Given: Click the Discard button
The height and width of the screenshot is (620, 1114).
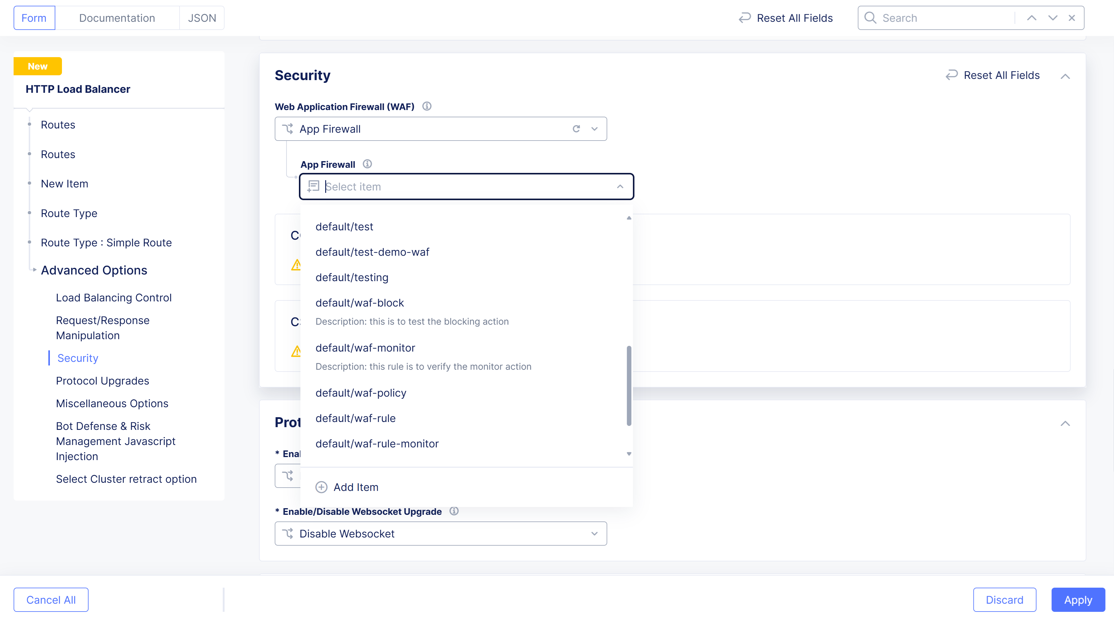Looking at the screenshot, I should pos(1004,600).
